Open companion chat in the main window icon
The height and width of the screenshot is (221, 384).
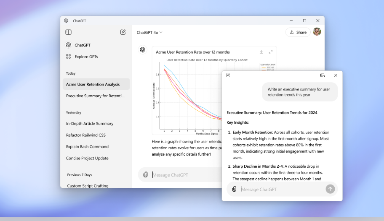coord(323,75)
